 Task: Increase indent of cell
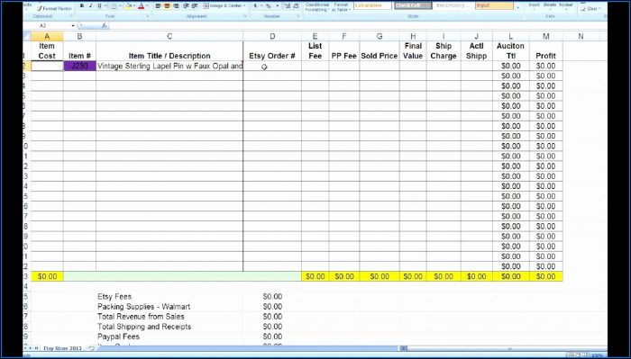pyautogui.click(x=195, y=6)
